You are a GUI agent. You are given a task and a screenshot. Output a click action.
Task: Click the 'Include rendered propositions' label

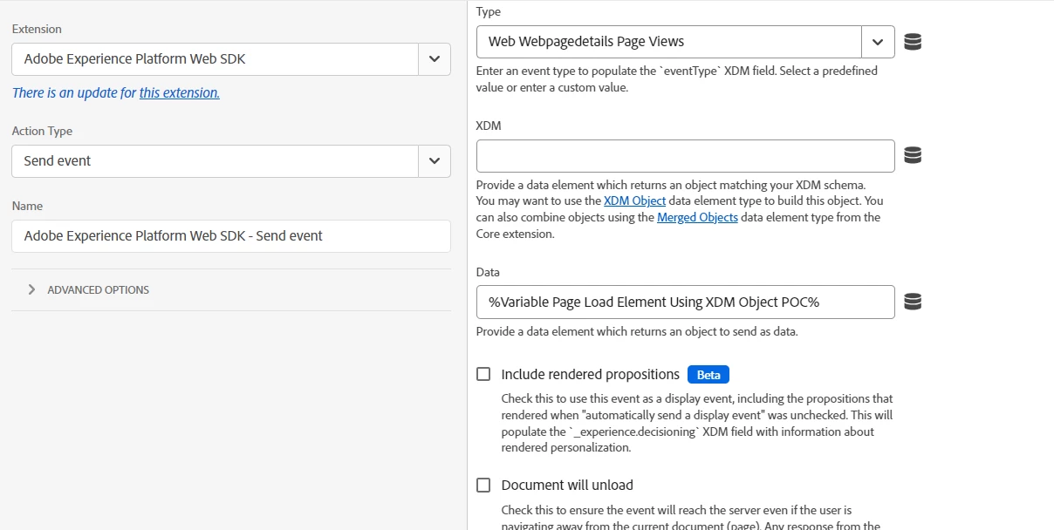pos(590,374)
